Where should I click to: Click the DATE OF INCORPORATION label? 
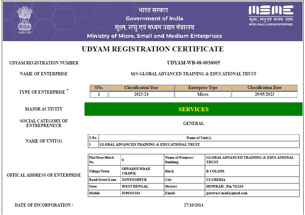(x=44, y=205)
